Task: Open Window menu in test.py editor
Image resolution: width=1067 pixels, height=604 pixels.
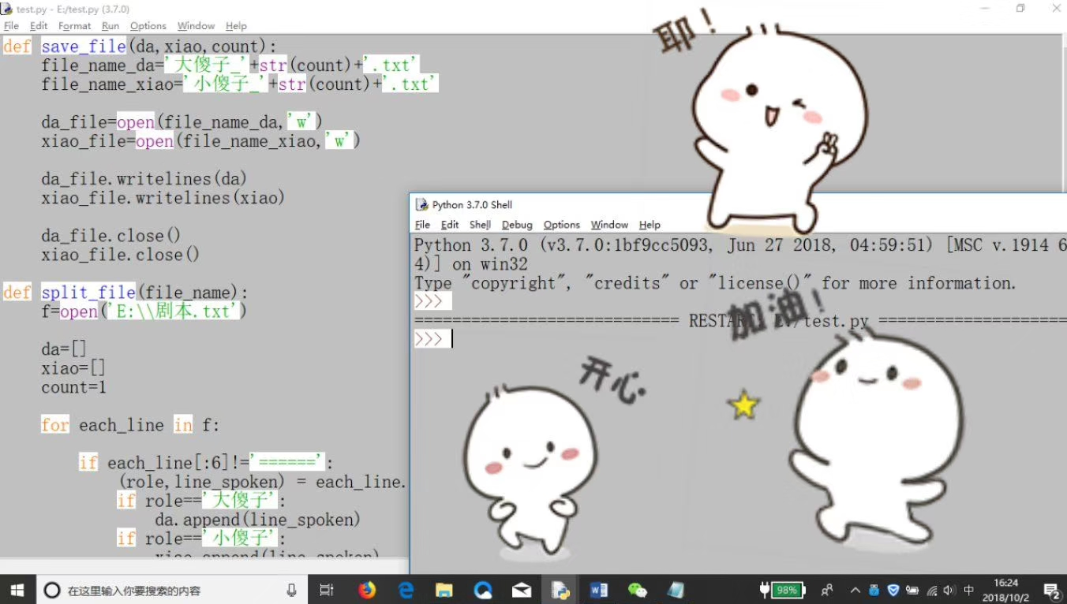Action: 196,26
